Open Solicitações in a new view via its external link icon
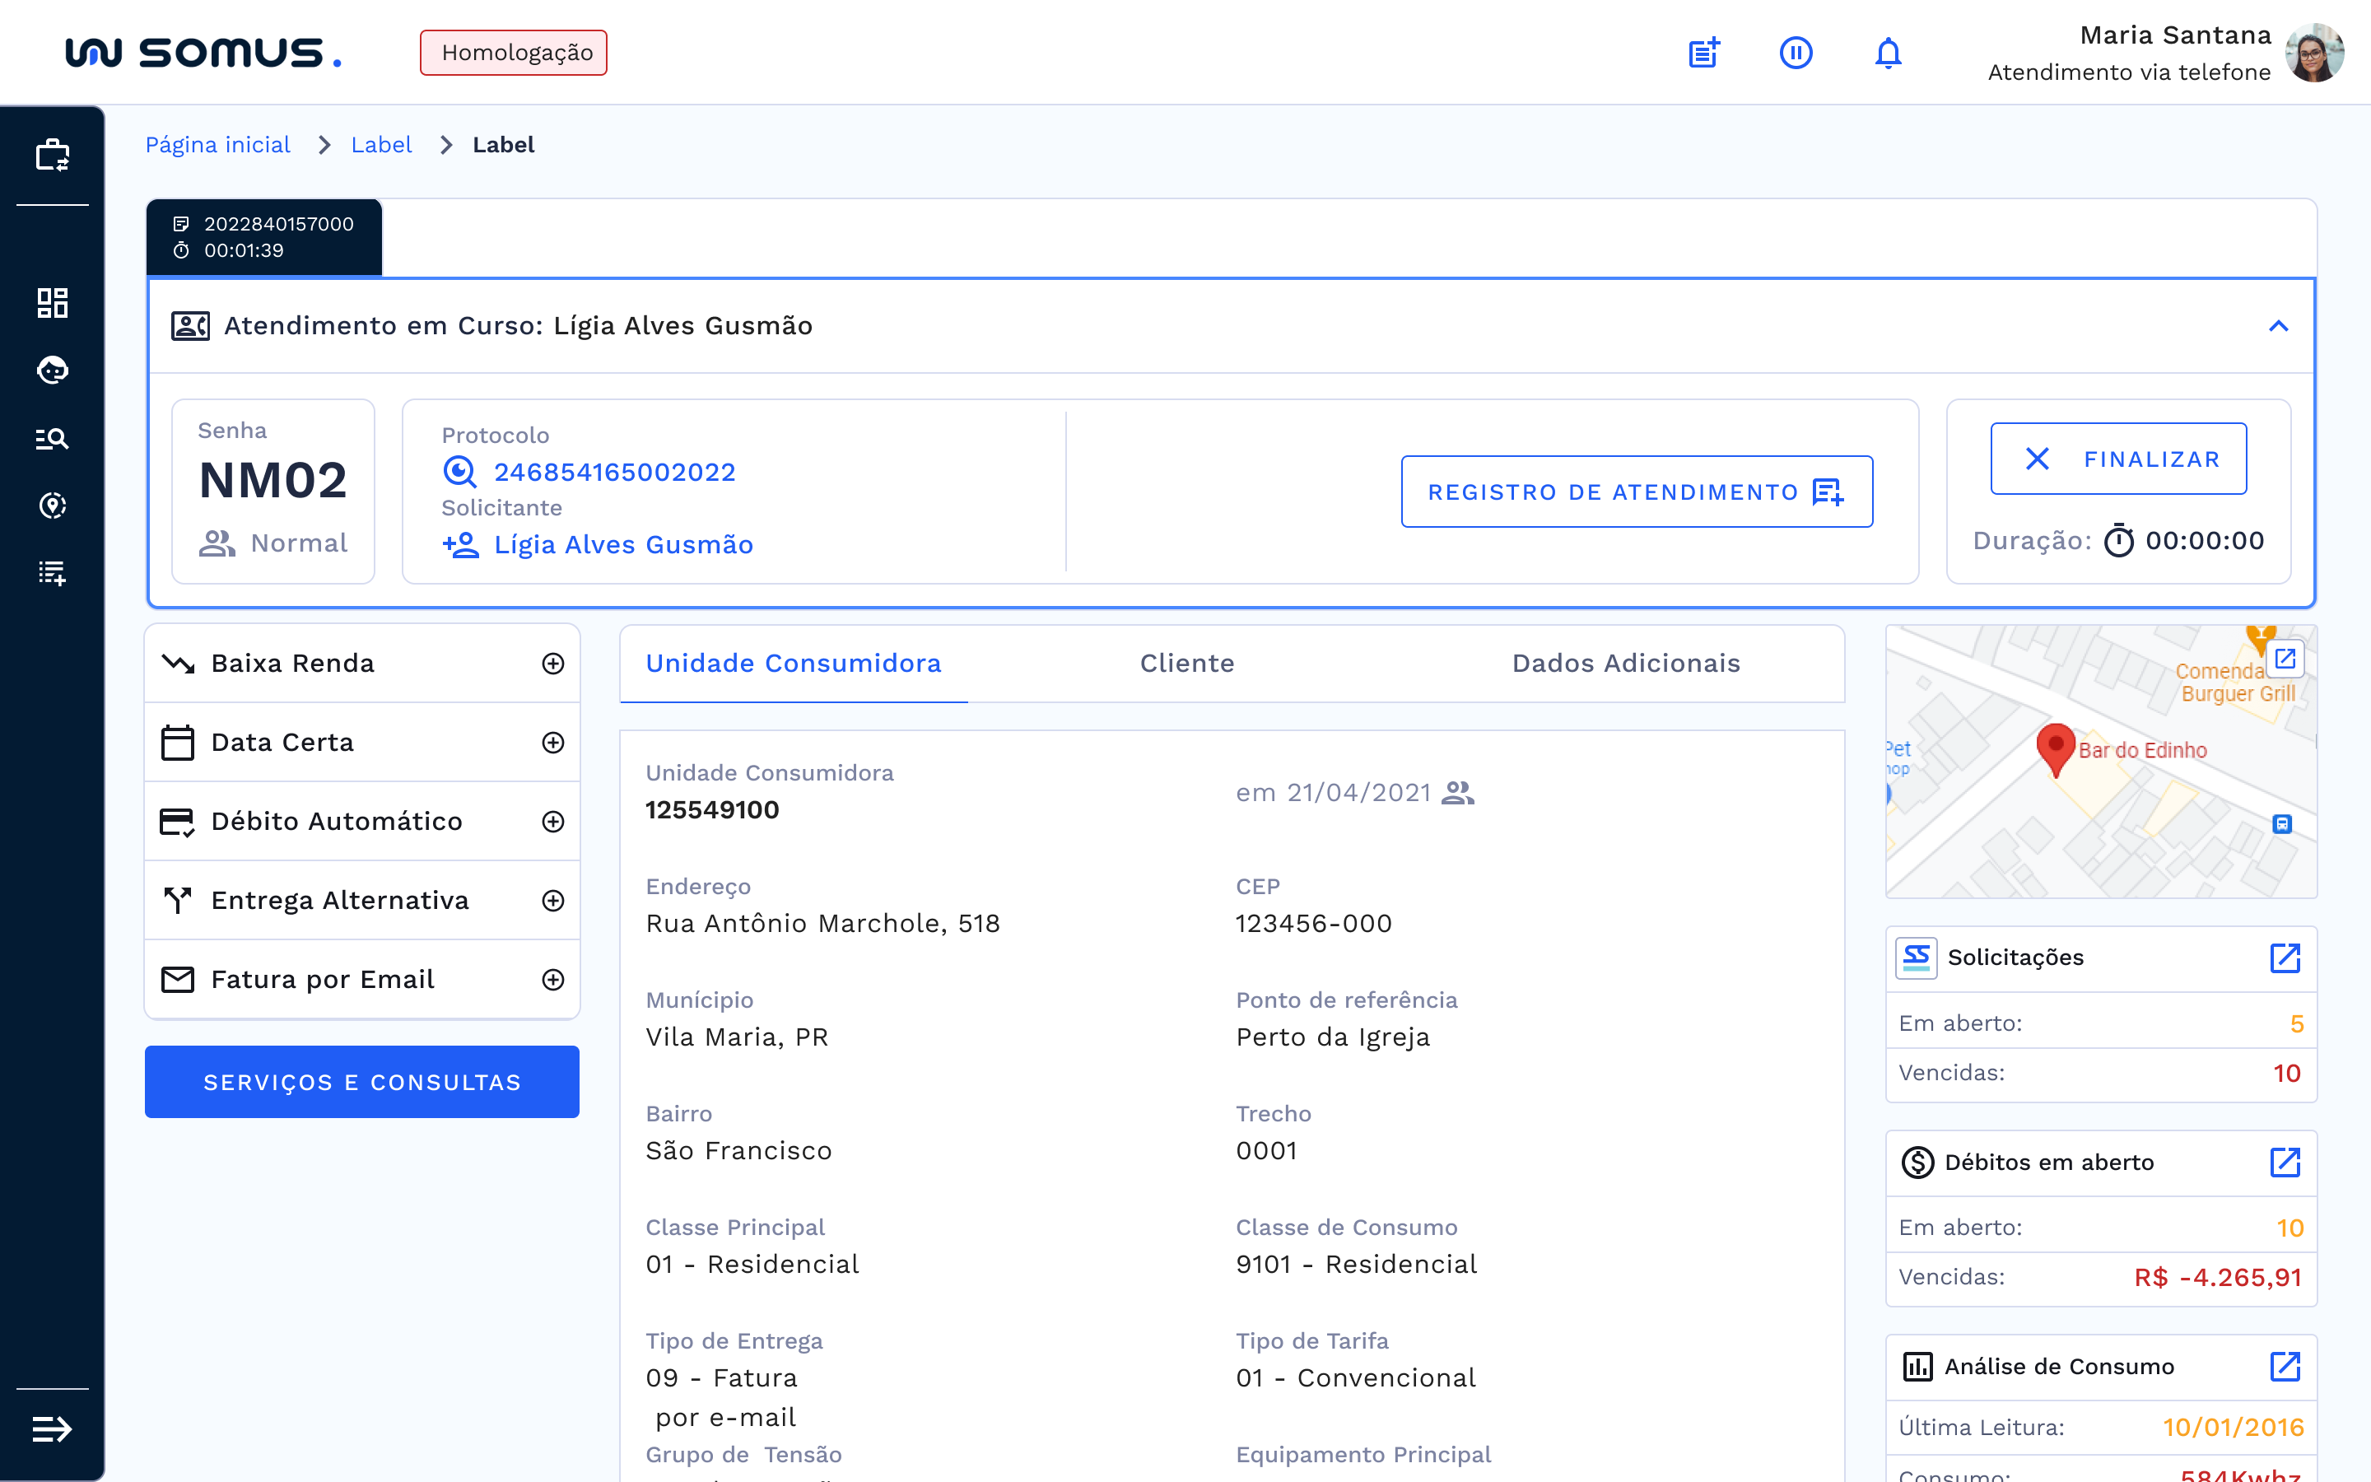 (2285, 958)
